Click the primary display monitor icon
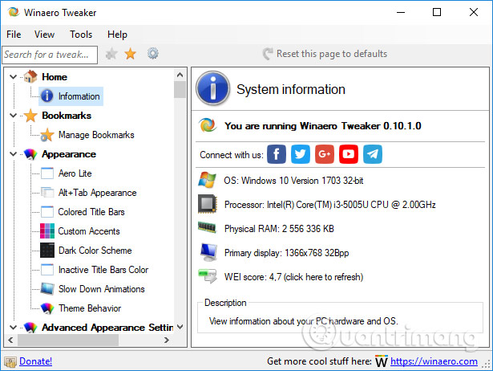The width and height of the screenshot is (493, 371). click(208, 252)
